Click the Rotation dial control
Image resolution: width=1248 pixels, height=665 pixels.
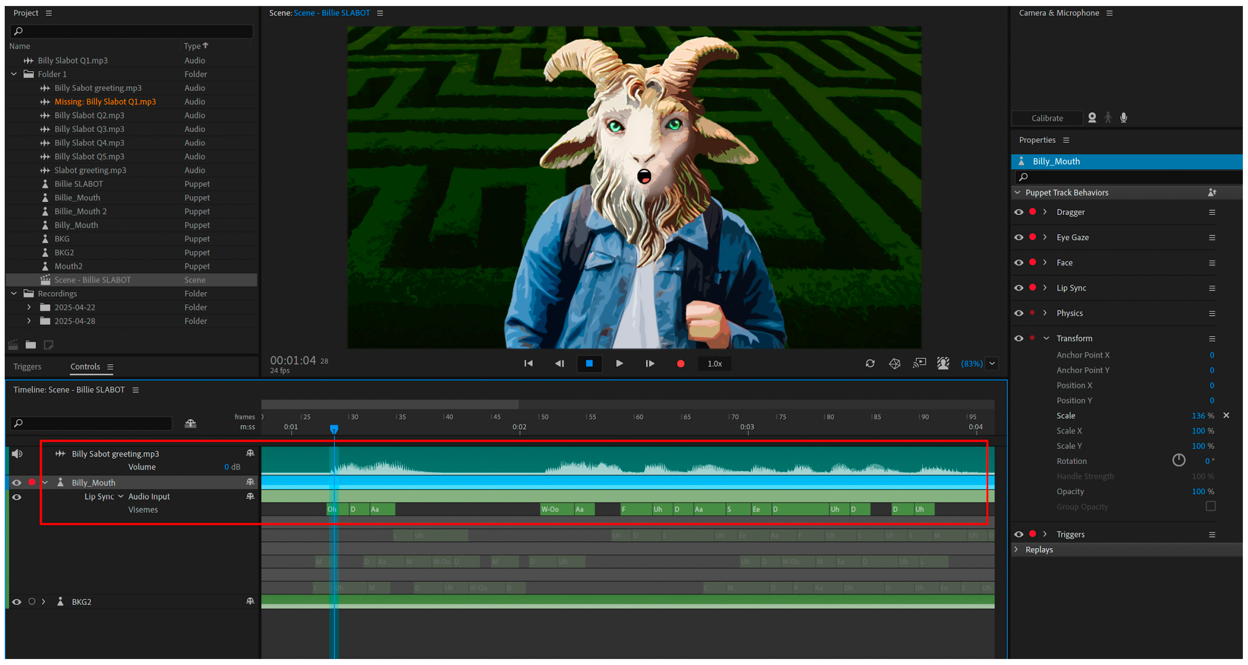[1178, 460]
